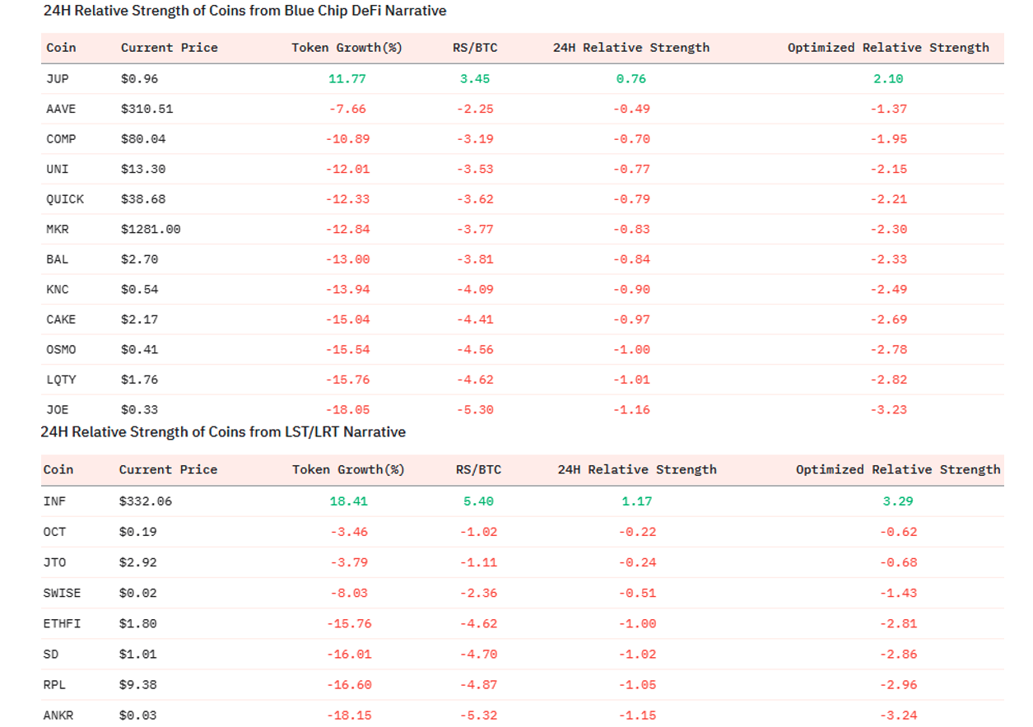The width and height of the screenshot is (1033, 727).
Task: Select OSMO price $0.41
Action: tap(139, 349)
